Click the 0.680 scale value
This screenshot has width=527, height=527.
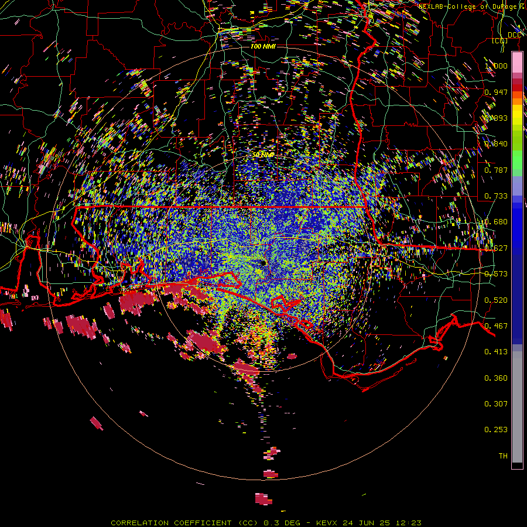[496, 221]
